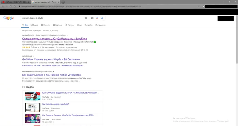This screenshot has width=238, height=126.
Task: Open first video thumbnail with 3:03 duration
Action: coord(33,96)
